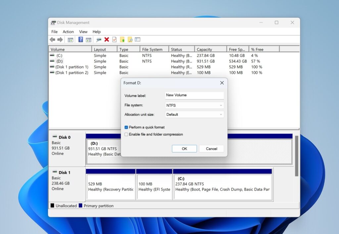Cancel the Format D: dialog
The width and height of the screenshot is (339, 234).
click(212, 149)
